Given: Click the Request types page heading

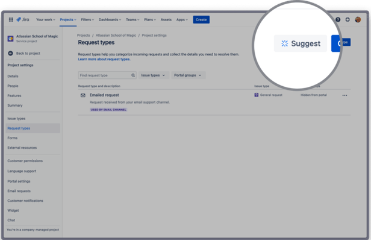Looking at the screenshot, I should pos(96,42).
